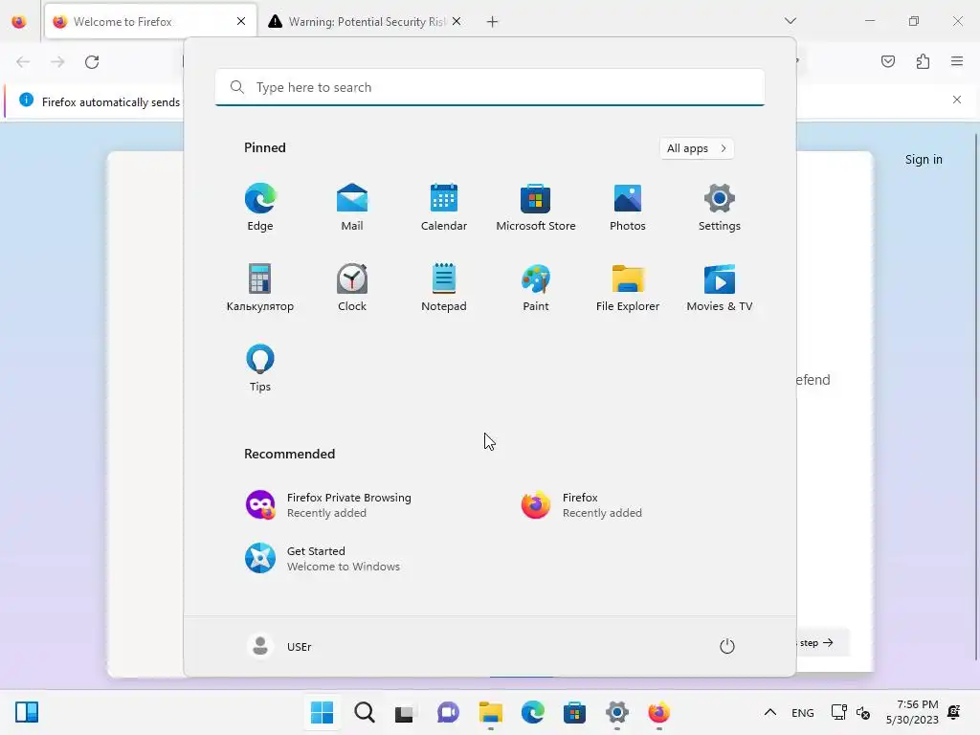Launch the Paint app
This screenshot has height=735, width=980.
(x=536, y=288)
